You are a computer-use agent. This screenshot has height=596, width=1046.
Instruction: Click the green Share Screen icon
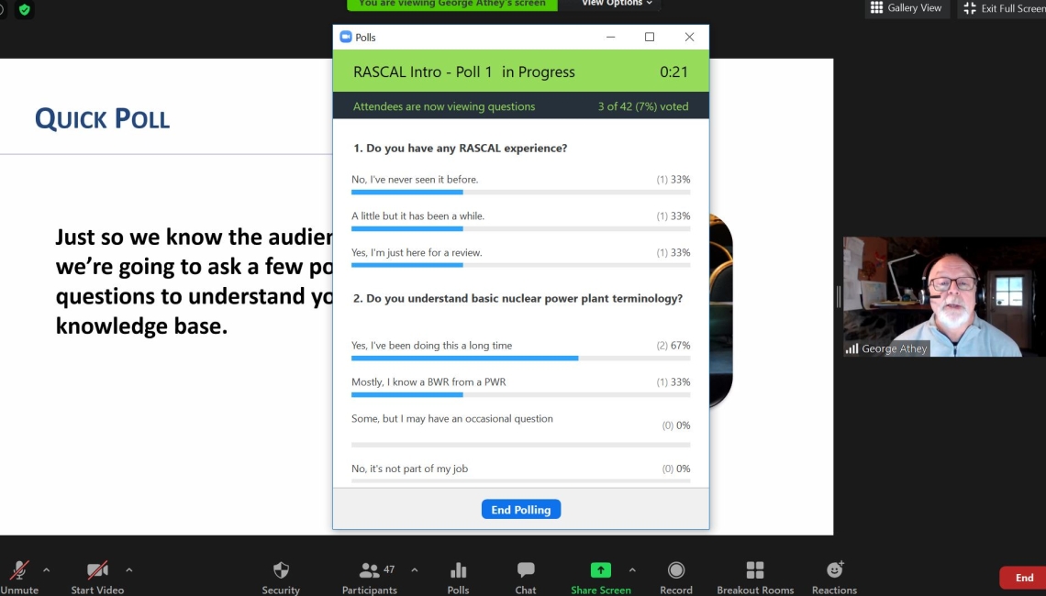coord(600,571)
